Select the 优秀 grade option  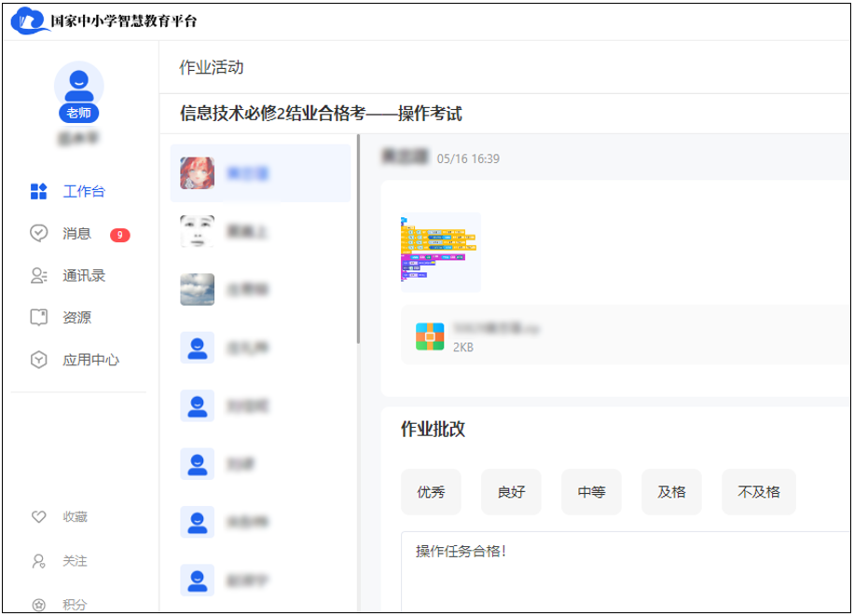[x=431, y=492]
